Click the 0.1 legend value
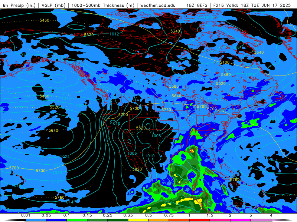The height and width of the screenshot is (222, 297). click(x=66, y=215)
